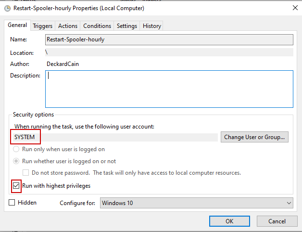Switch to the General tab

17,26
